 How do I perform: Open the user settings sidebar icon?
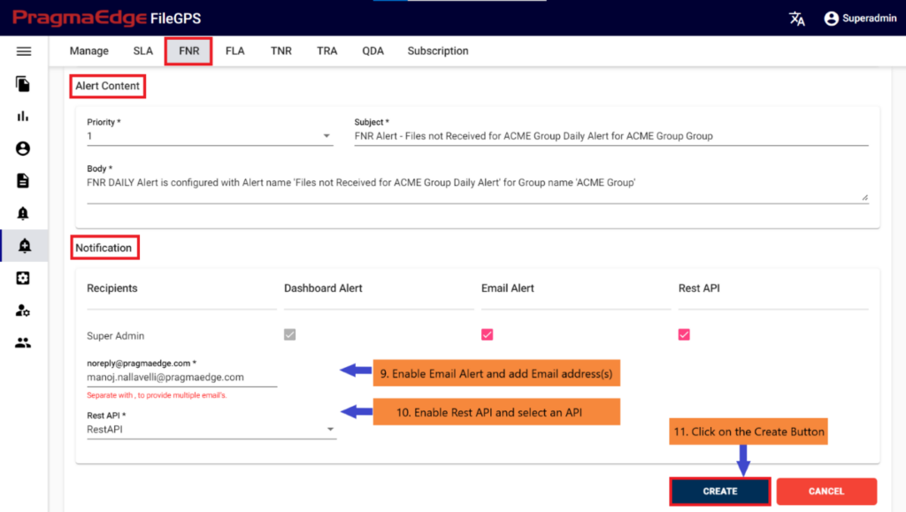tap(23, 310)
